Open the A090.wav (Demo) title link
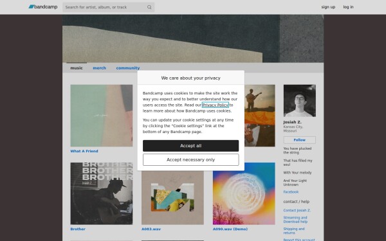This screenshot has width=386, height=241. coord(230,229)
